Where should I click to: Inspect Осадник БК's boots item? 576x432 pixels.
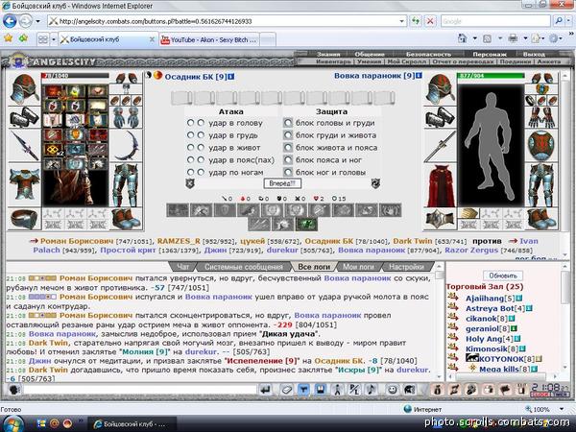point(126,219)
